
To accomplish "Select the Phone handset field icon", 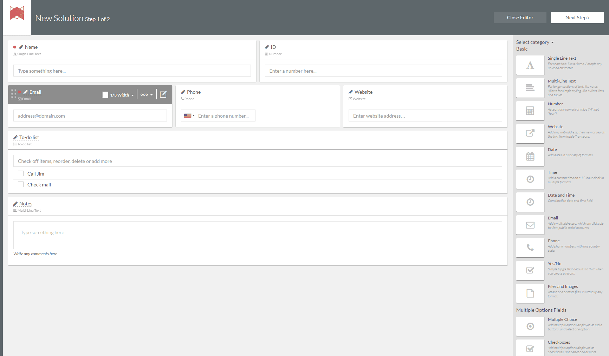I will tap(530, 248).
